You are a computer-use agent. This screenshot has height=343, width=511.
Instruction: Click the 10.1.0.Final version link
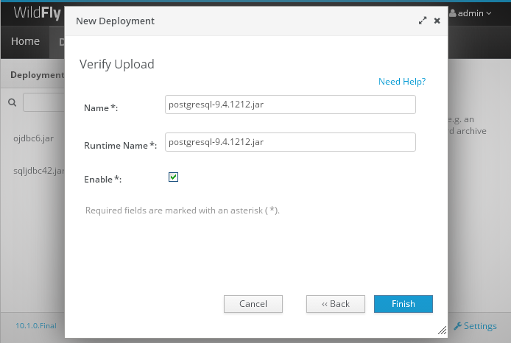(37, 325)
